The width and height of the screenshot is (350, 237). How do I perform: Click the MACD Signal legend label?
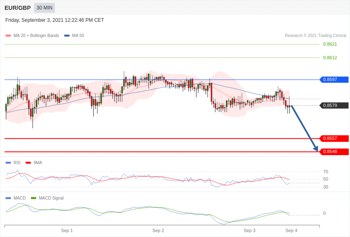(x=51, y=198)
